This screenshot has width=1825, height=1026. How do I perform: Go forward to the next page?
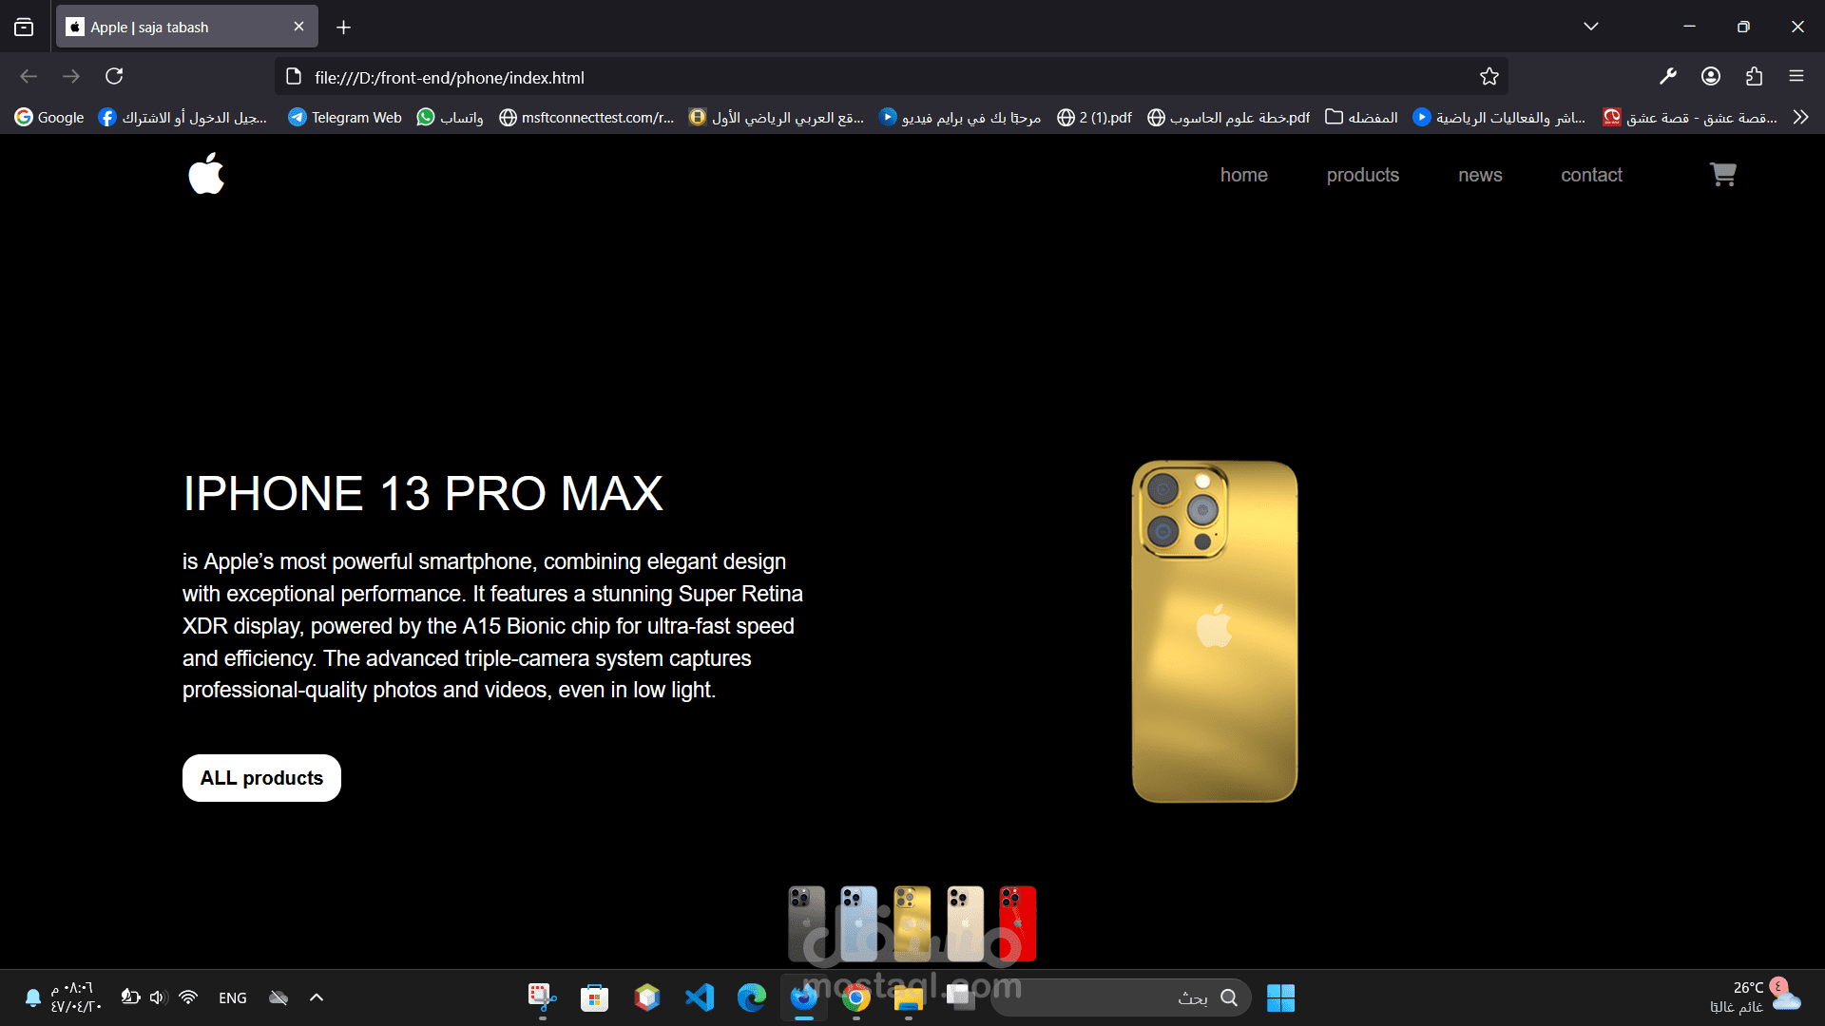point(71,76)
